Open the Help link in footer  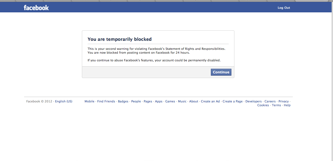pos(287,105)
